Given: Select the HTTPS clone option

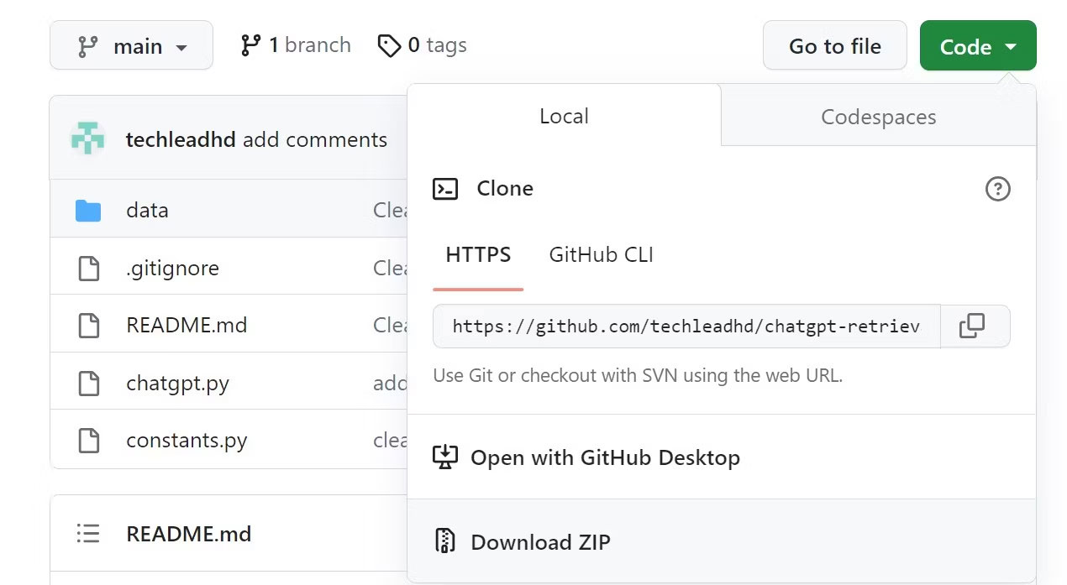Looking at the screenshot, I should tap(478, 255).
